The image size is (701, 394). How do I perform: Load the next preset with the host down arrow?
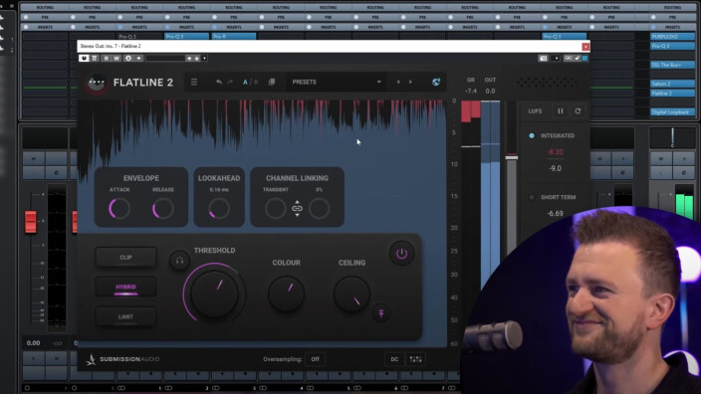tap(197, 58)
